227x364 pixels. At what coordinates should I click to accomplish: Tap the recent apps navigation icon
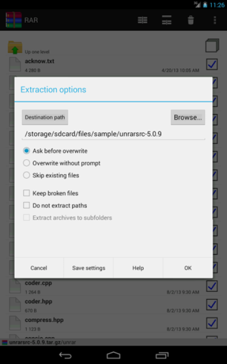(x=162, y=355)
